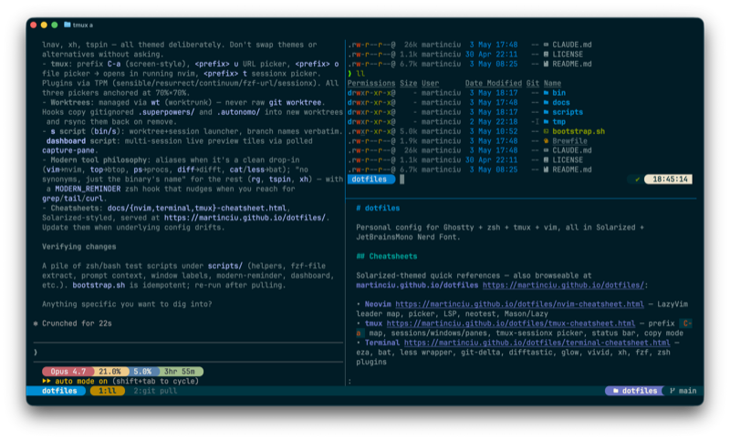Image resolution: width=730 pixels, height=440 pixels.
Task: Click the dotfiles folder badge in the status bar
Action: tap(634, 391)
